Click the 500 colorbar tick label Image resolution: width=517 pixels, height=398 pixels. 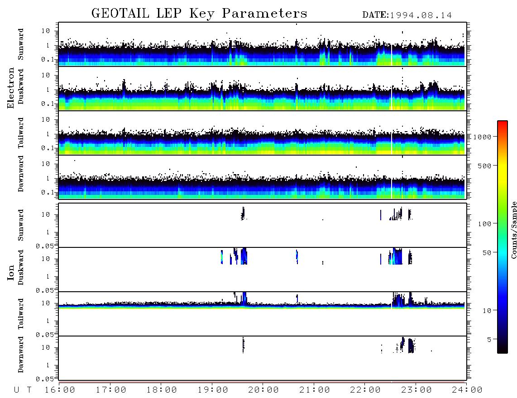coord(484,166)
